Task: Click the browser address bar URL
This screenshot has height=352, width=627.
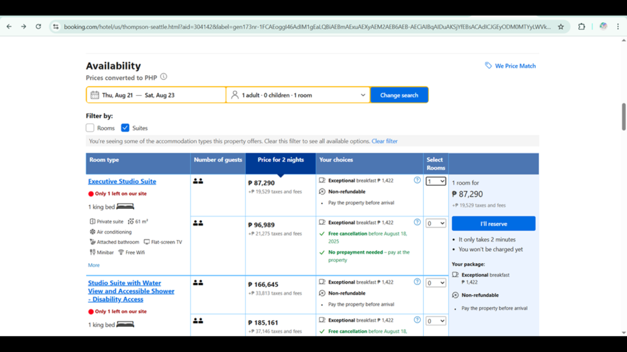Action: tap(307, 27)
